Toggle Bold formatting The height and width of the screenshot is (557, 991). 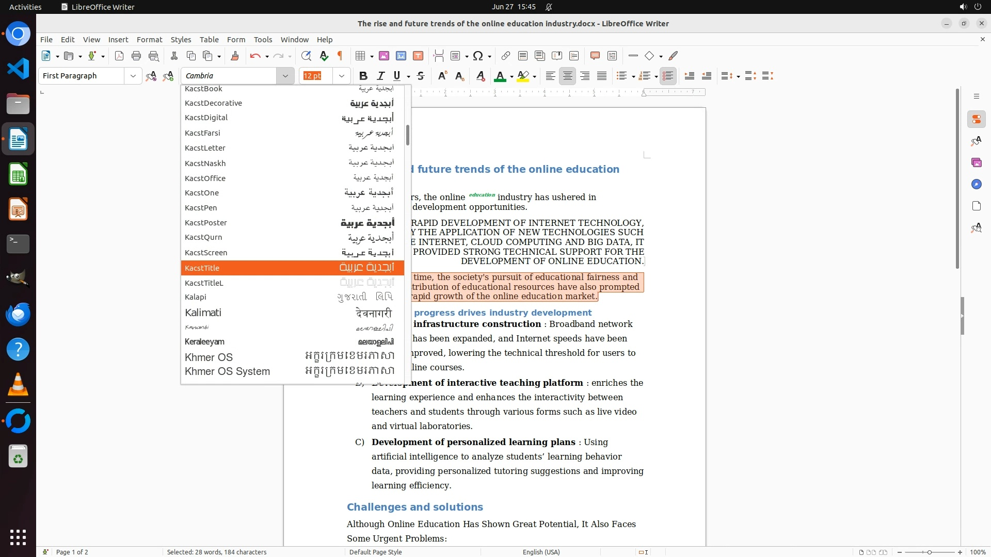pyautogui.click(x=363, y=76)
